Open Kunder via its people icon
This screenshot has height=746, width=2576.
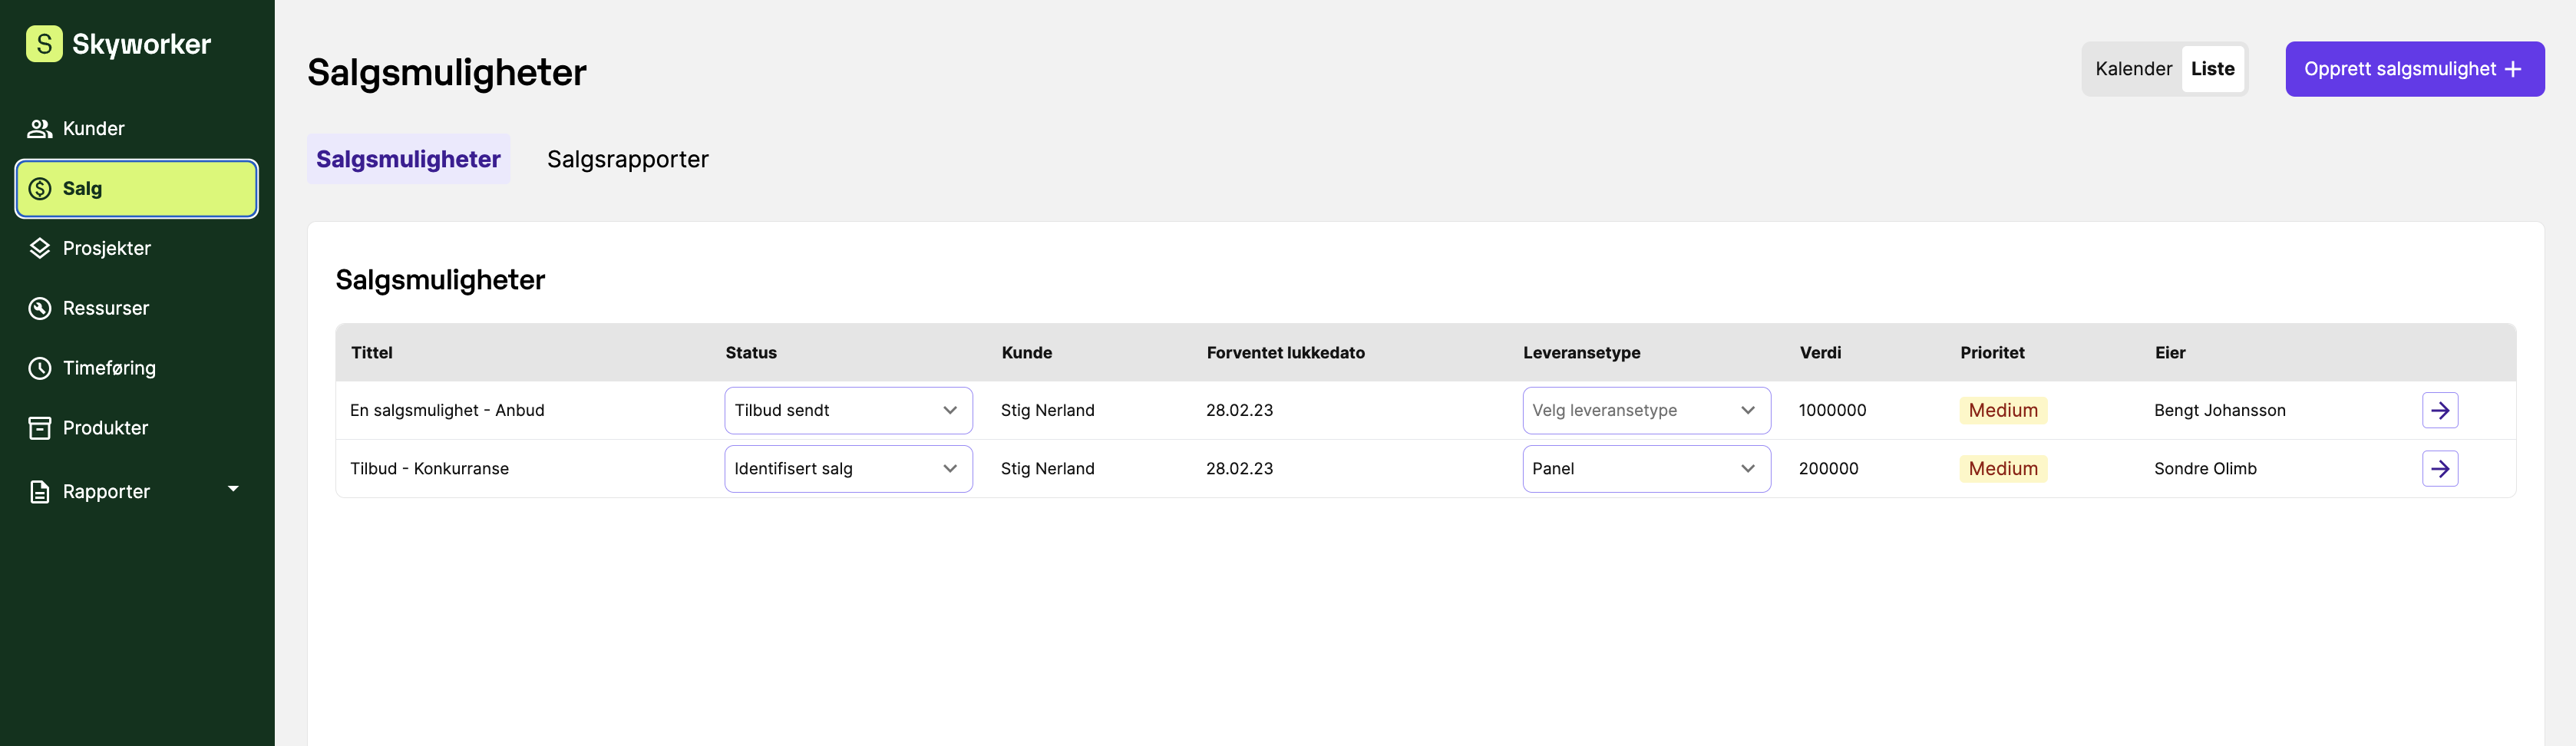click(40, 129)
